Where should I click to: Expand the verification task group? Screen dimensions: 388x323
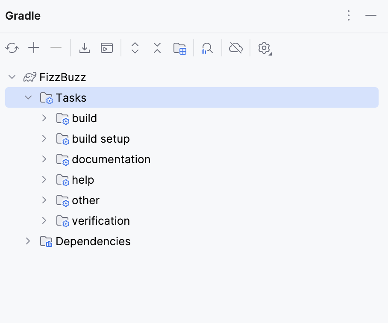tap(44, 220)
